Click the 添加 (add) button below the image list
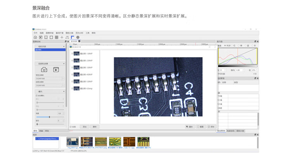The height and width of the screenshot is (157, 291). (85, 127)
